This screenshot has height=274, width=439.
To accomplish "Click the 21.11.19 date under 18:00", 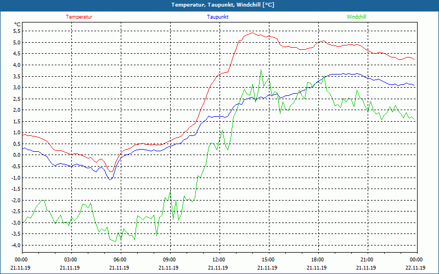I will (x=317, y=267).
